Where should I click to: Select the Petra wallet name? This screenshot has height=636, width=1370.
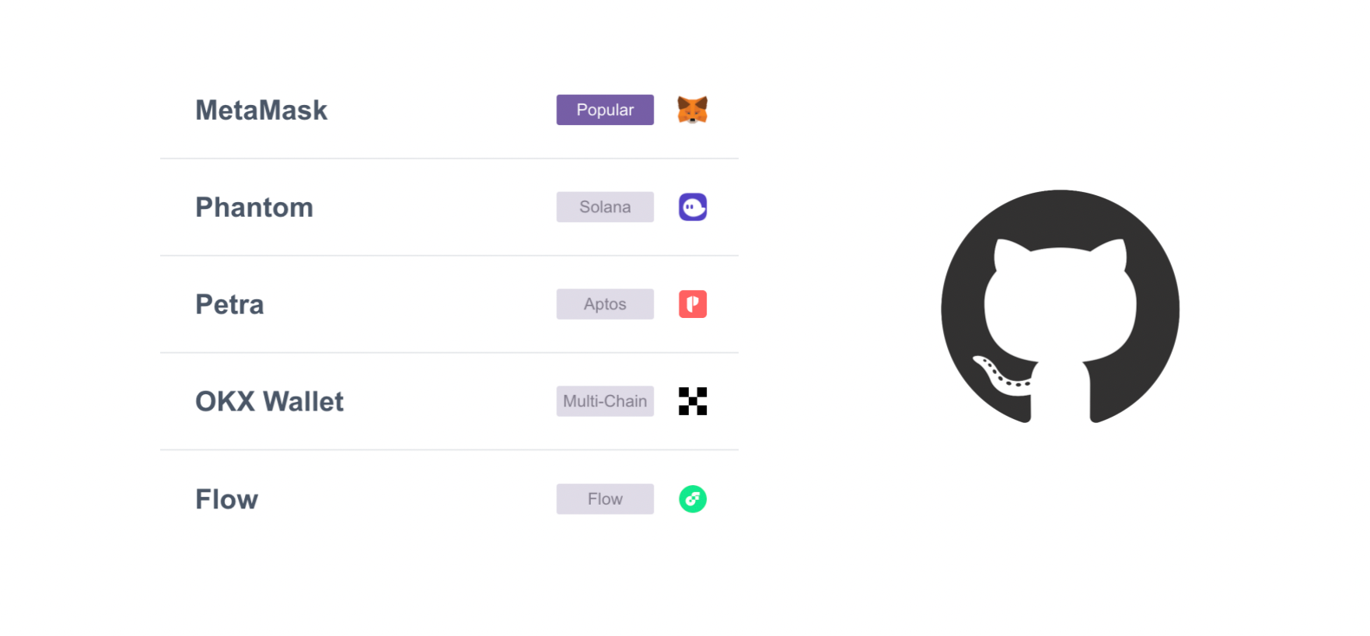click(229, 305)
